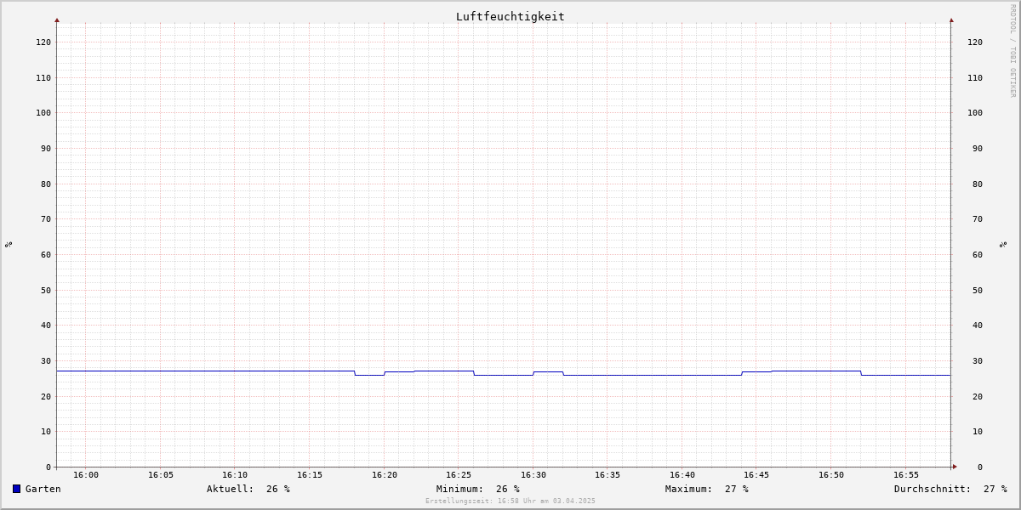The image size is (1021, 510).
Task: Click the RRDTOOL / TOBI OETIKER vertical credit
Action: 1012,51
